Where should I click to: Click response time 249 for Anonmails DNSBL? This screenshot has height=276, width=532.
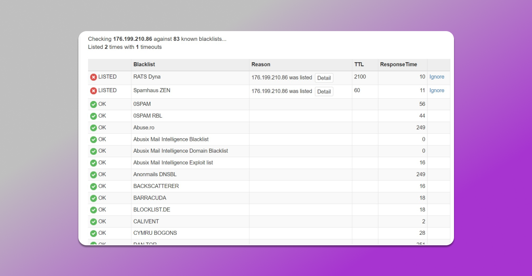tap(420, 174)
